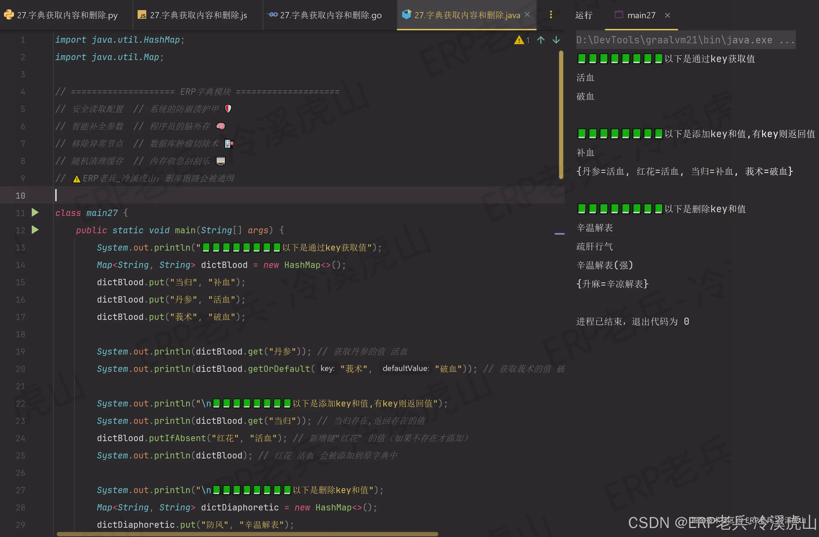Close the 27.字典获取内容和删除.java tab
The height and width of the screenshot is (537, 819).
(527, 15)
